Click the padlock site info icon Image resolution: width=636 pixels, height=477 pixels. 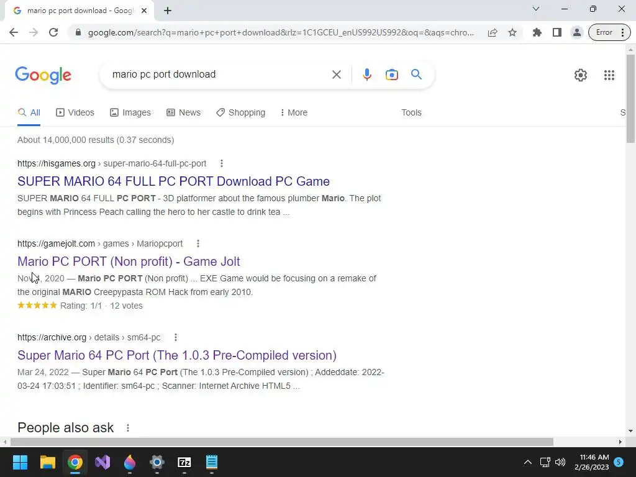click(x=78, y=32)
